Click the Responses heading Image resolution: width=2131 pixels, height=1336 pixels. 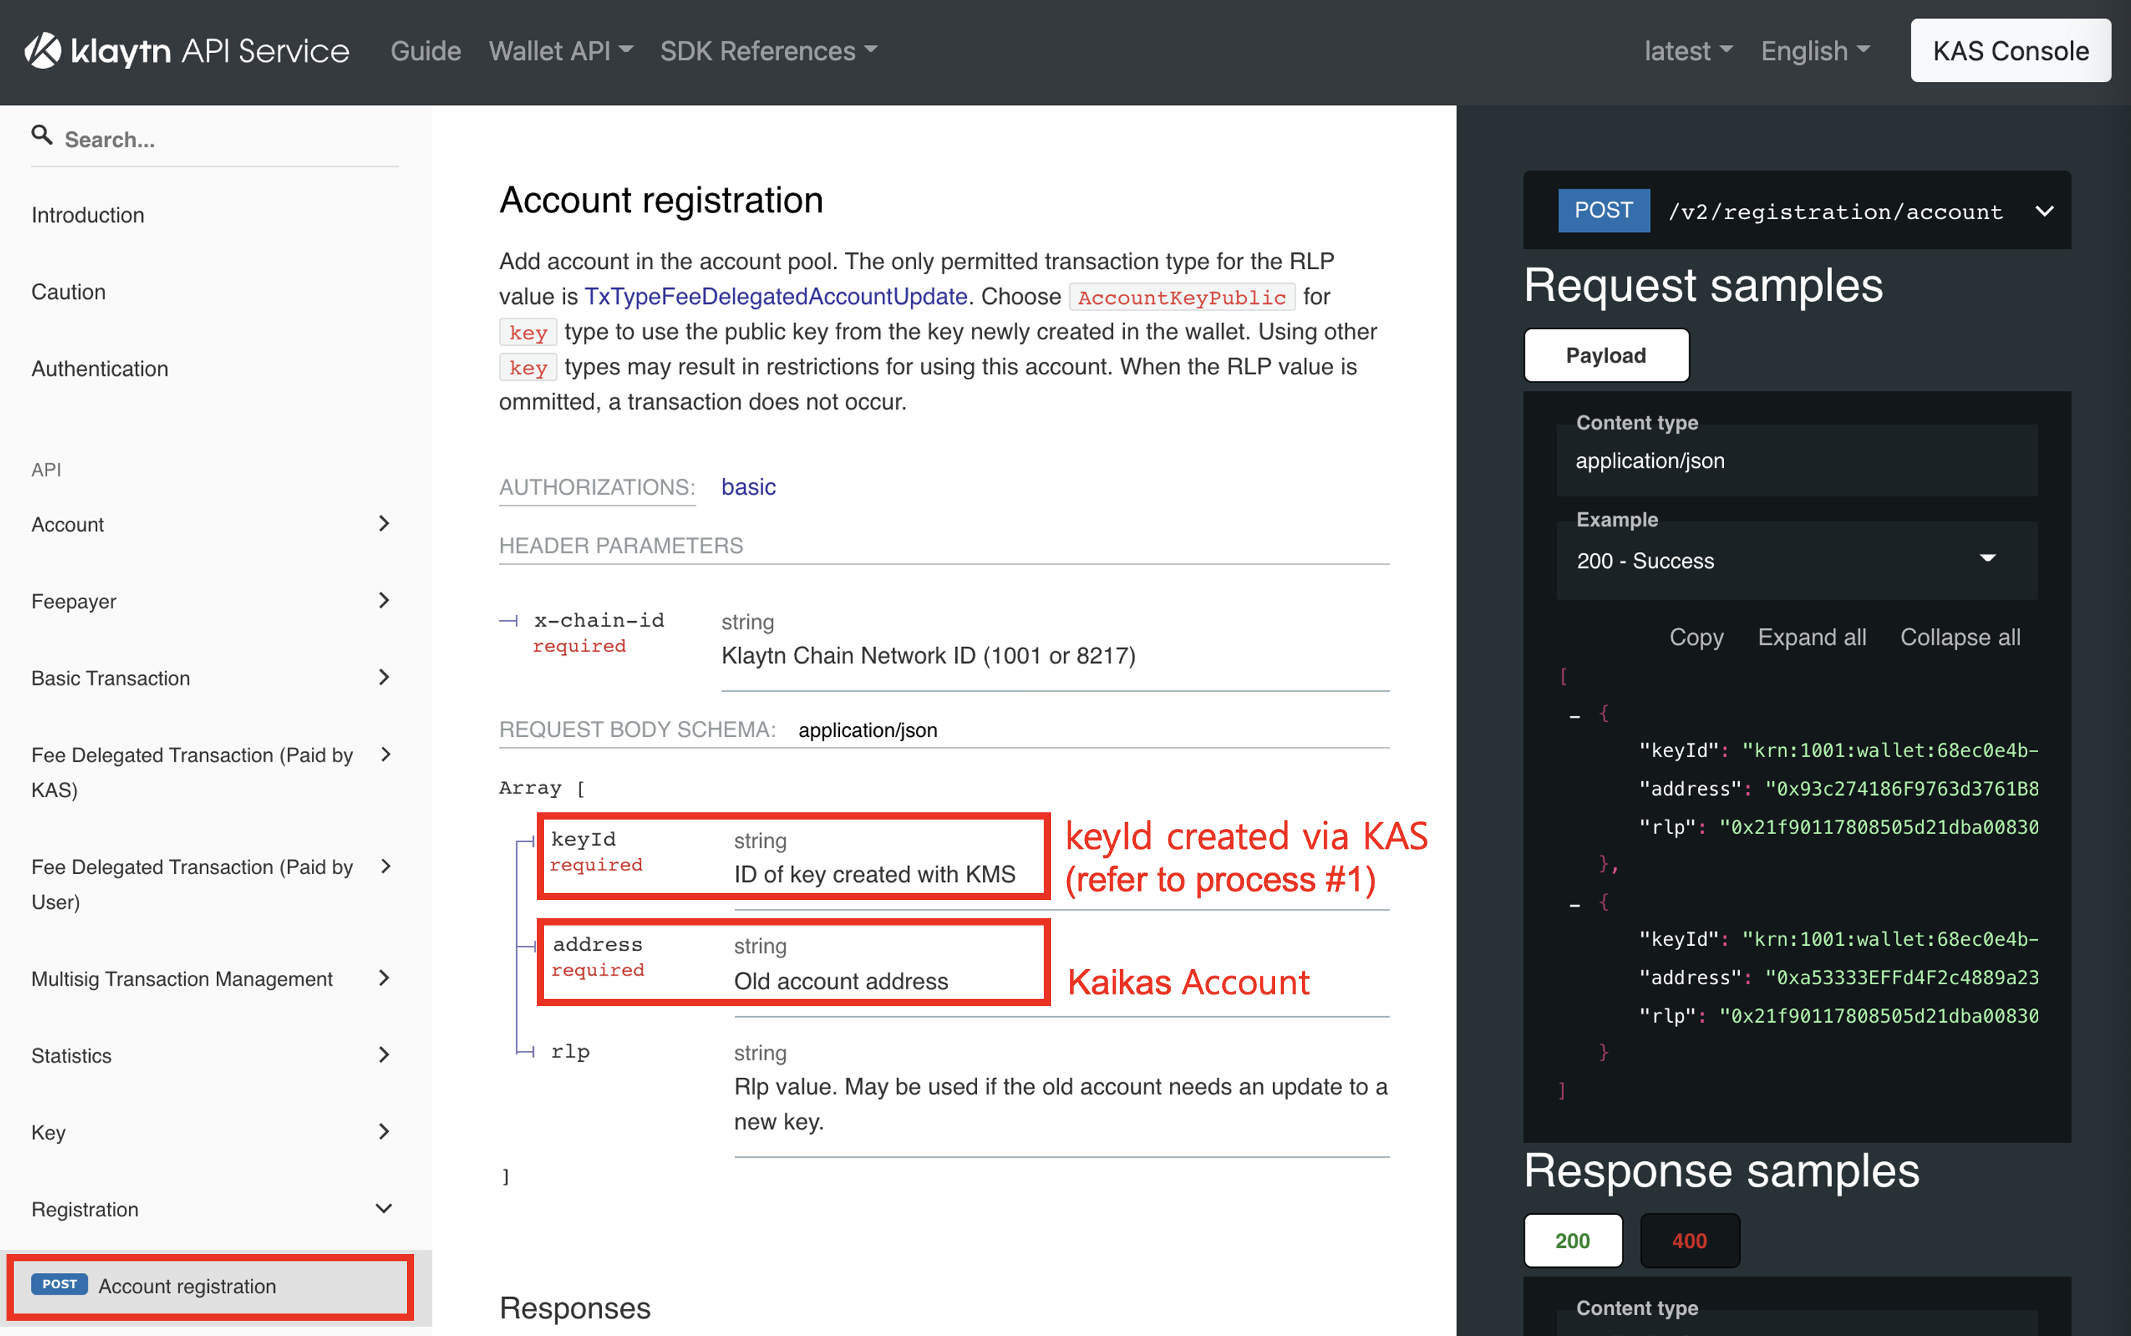tap(574, 1308)
